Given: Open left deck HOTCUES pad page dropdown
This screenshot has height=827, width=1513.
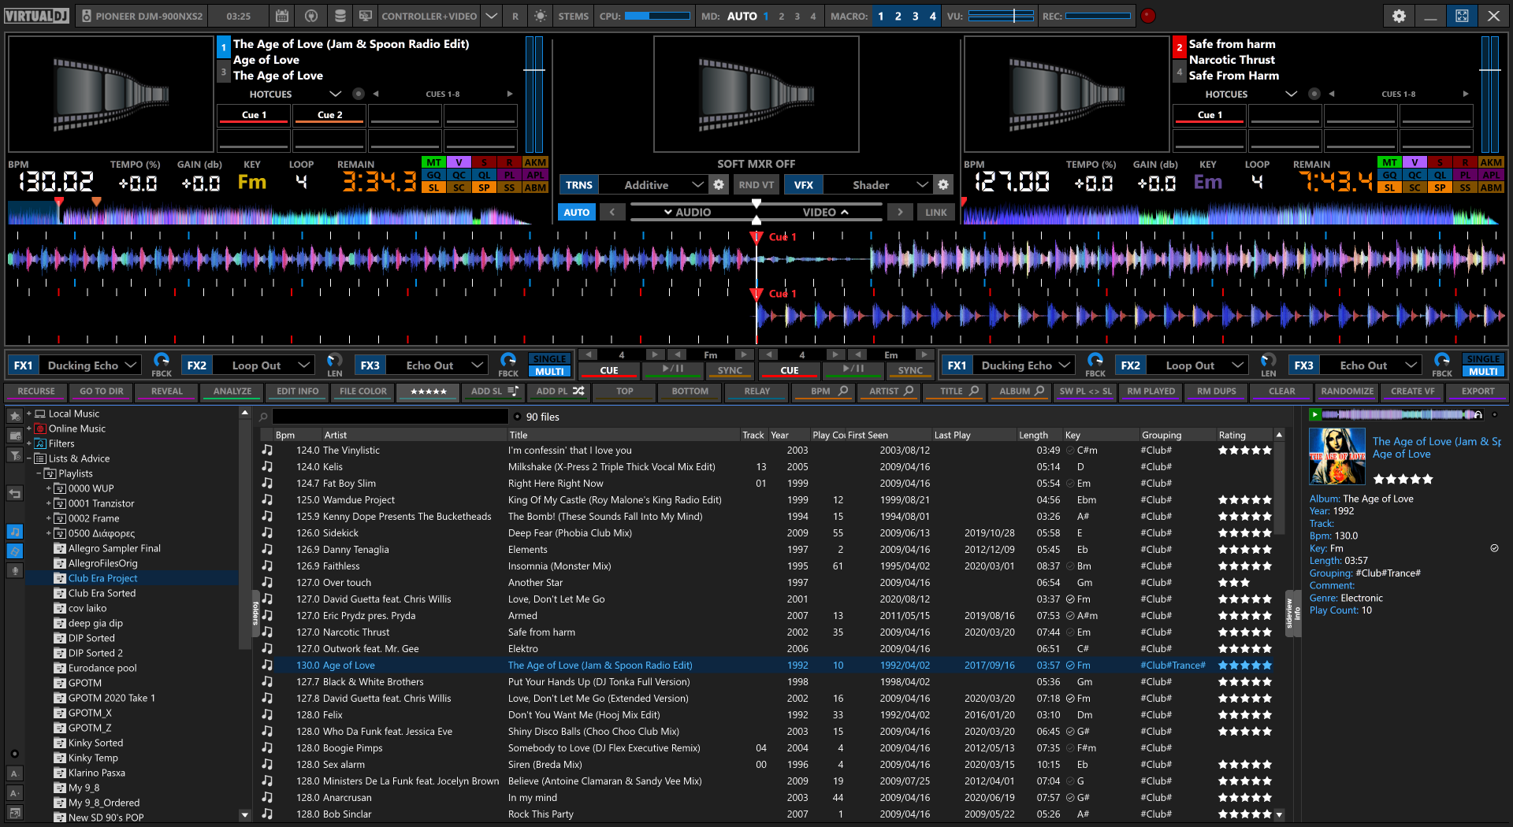Looking at the screenshot, I should click(x=335, y=94).
